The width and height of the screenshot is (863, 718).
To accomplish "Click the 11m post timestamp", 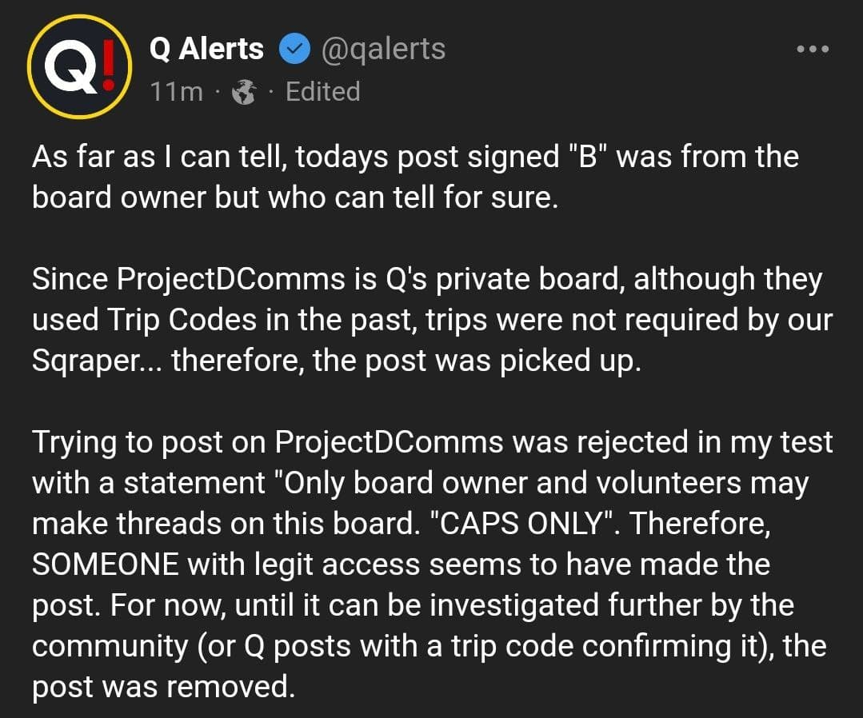I will pos(177,91).
